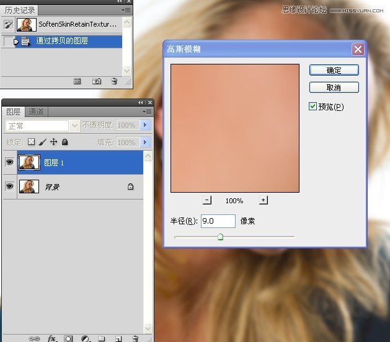Toggle lock position move icon
This screenshot has width=390, height=342.
(x=54, y=142)
